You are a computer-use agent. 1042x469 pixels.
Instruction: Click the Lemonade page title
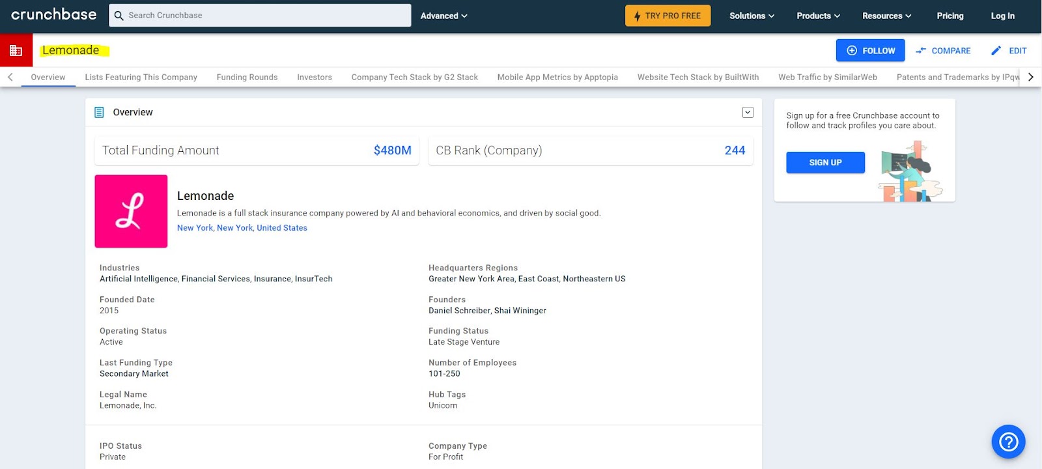[71, 50]
